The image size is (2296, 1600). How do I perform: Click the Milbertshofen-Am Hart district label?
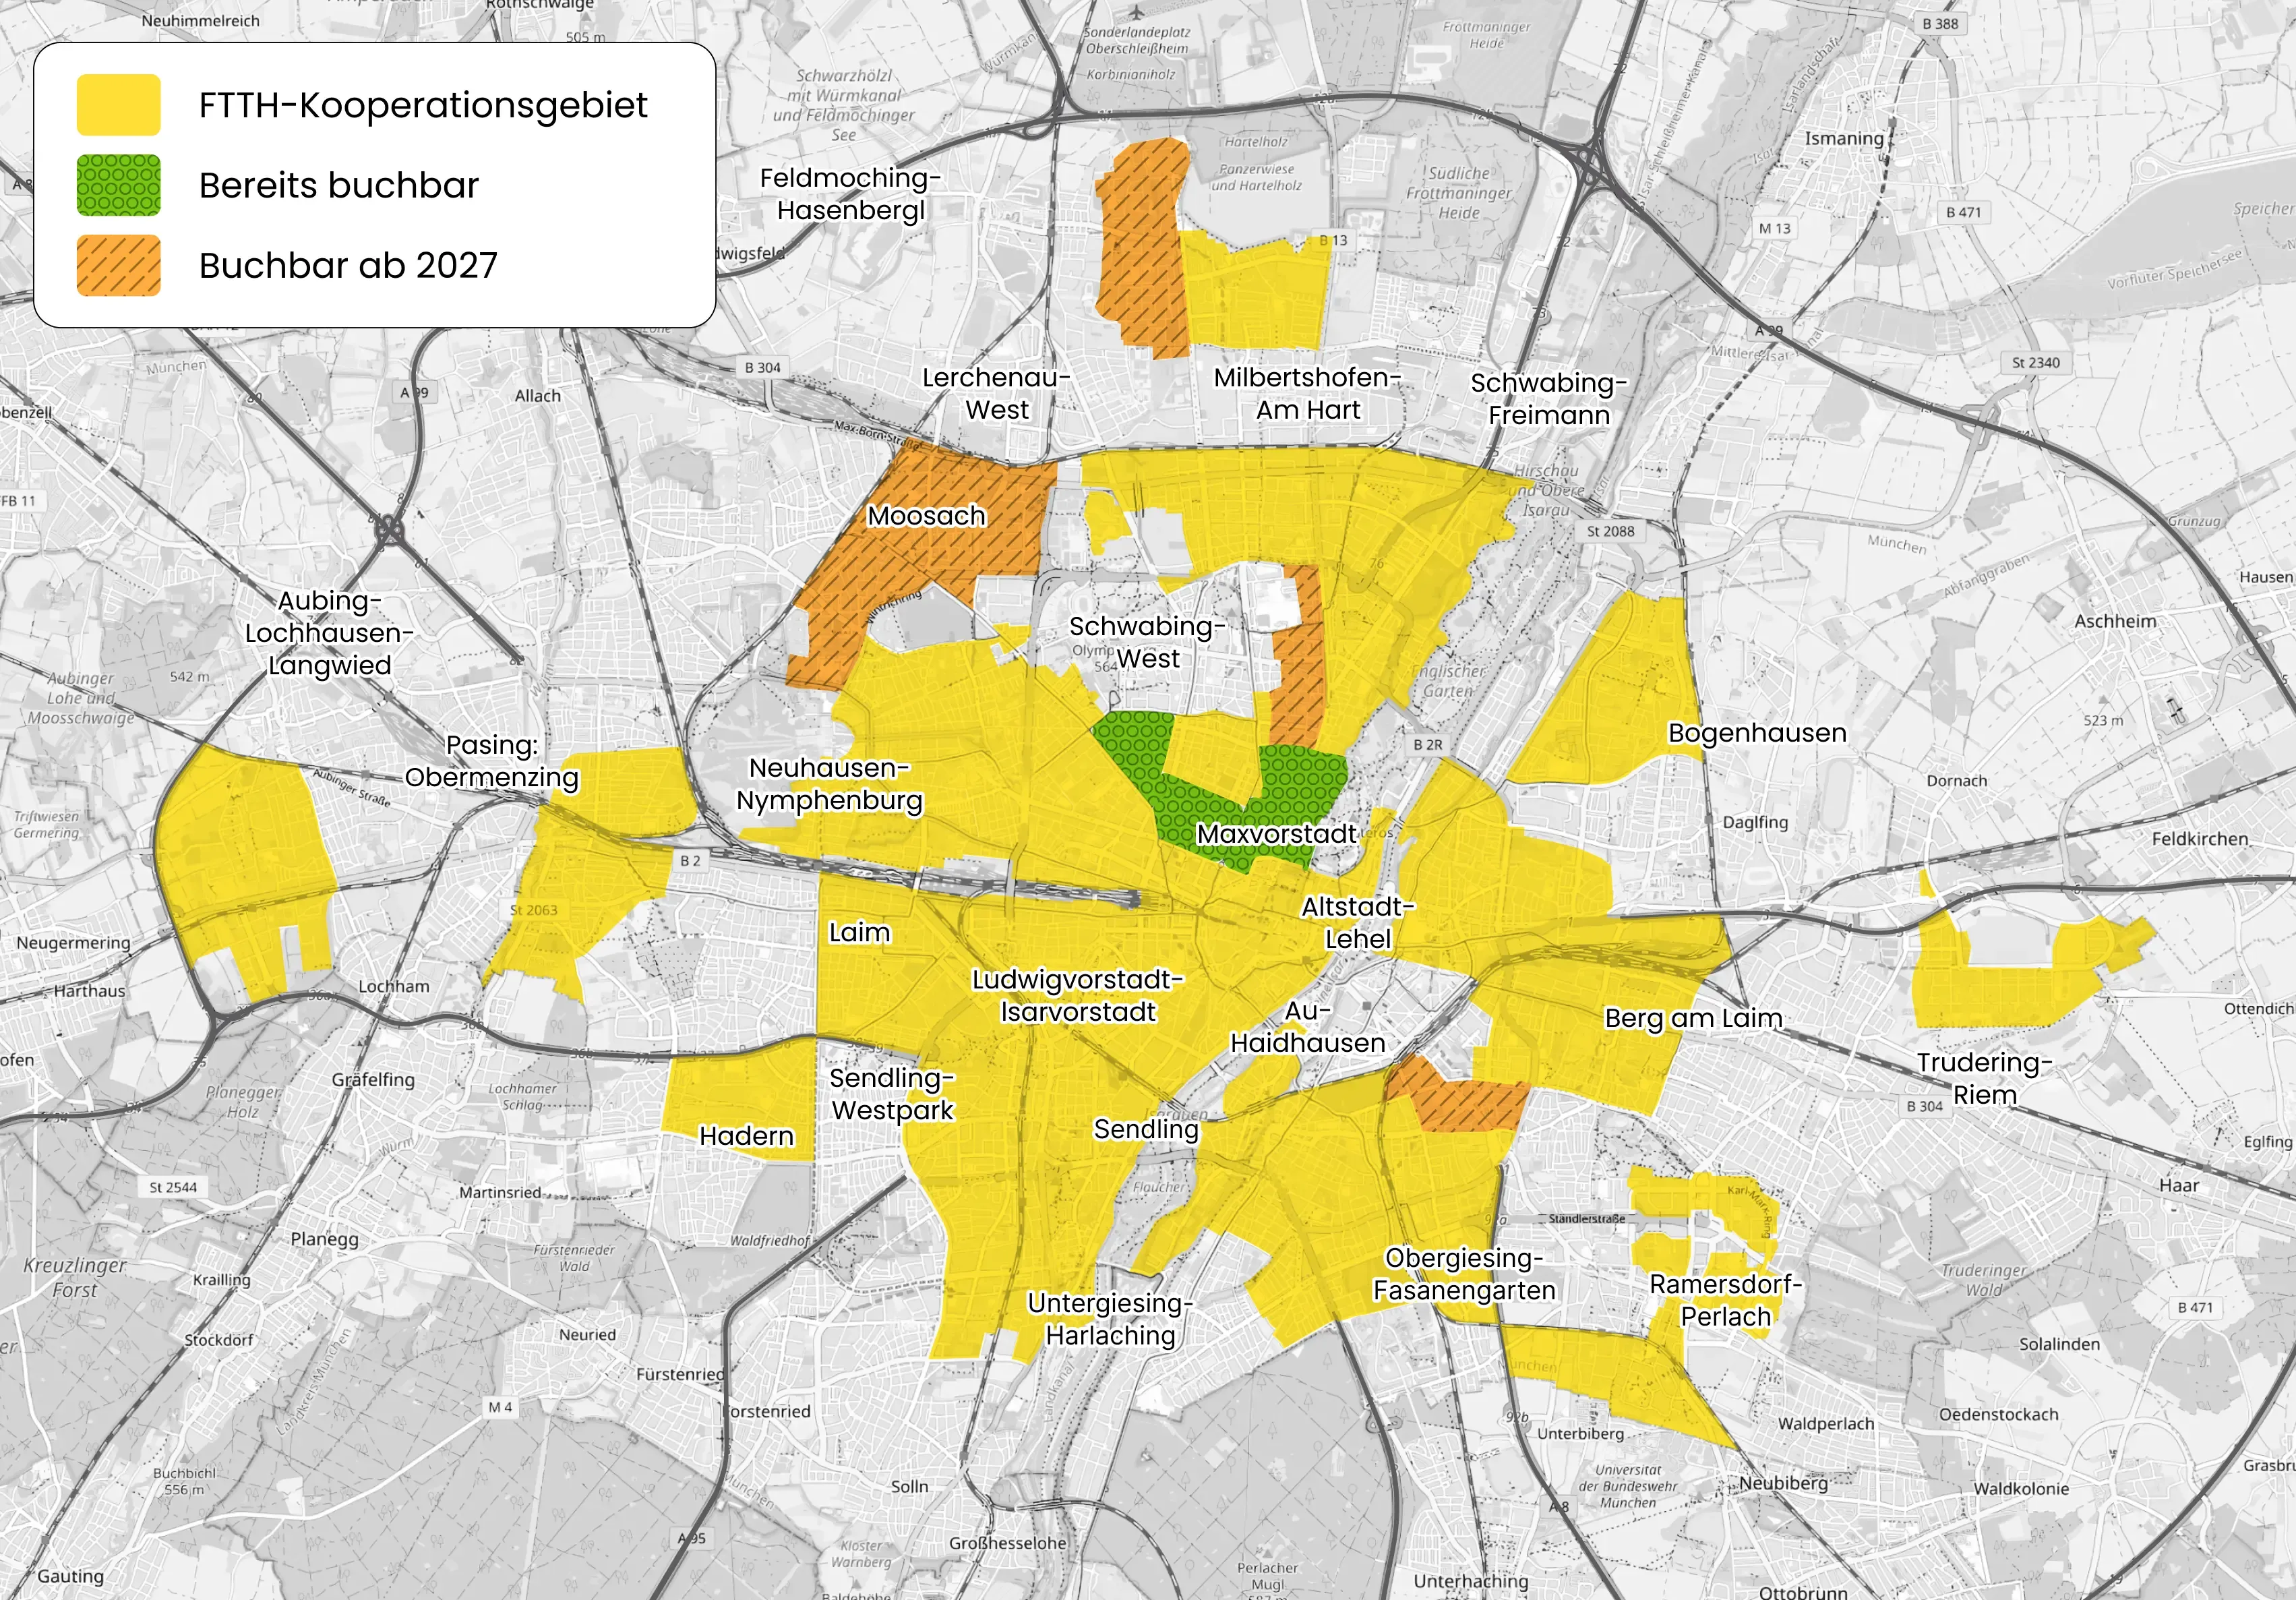point(1307,394)
